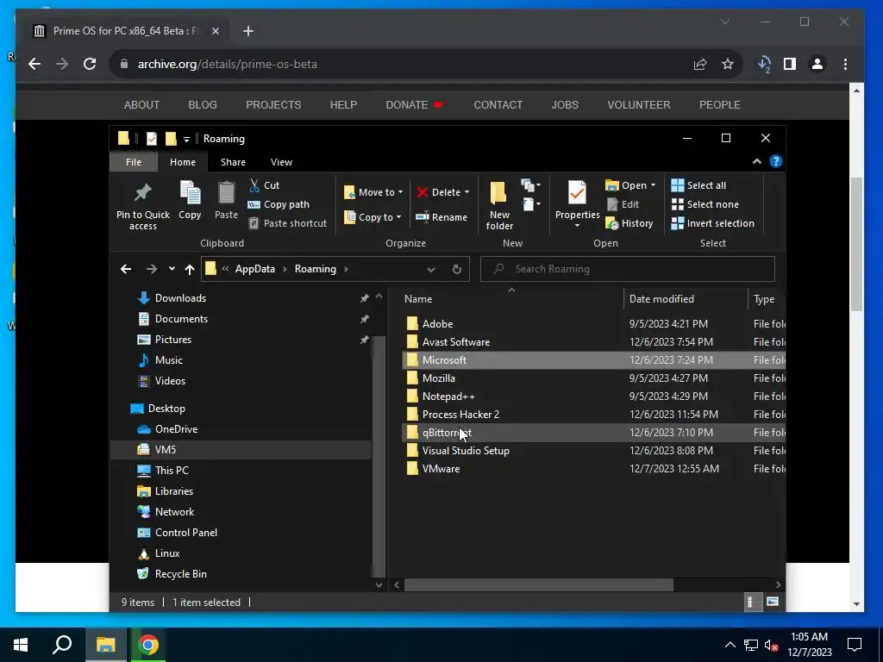
Task: Select the Avast Software folder
Action: [x=455, y=341]
